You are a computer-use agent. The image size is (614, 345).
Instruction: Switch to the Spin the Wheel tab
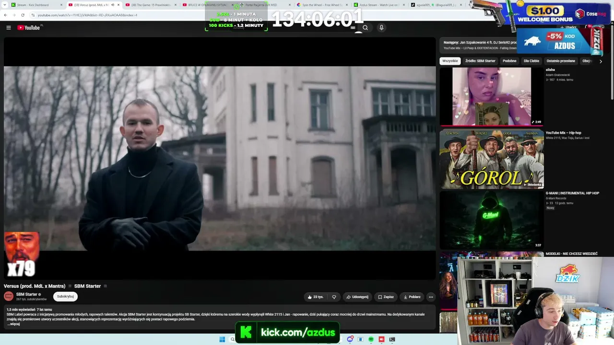pos(322,5)
